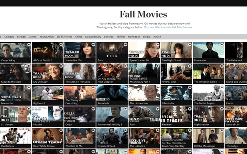Image resolution: width=247 pixels, height=154 pixels.
Task: Open the Book of Life thumbnail
Action: pos(236,117)
